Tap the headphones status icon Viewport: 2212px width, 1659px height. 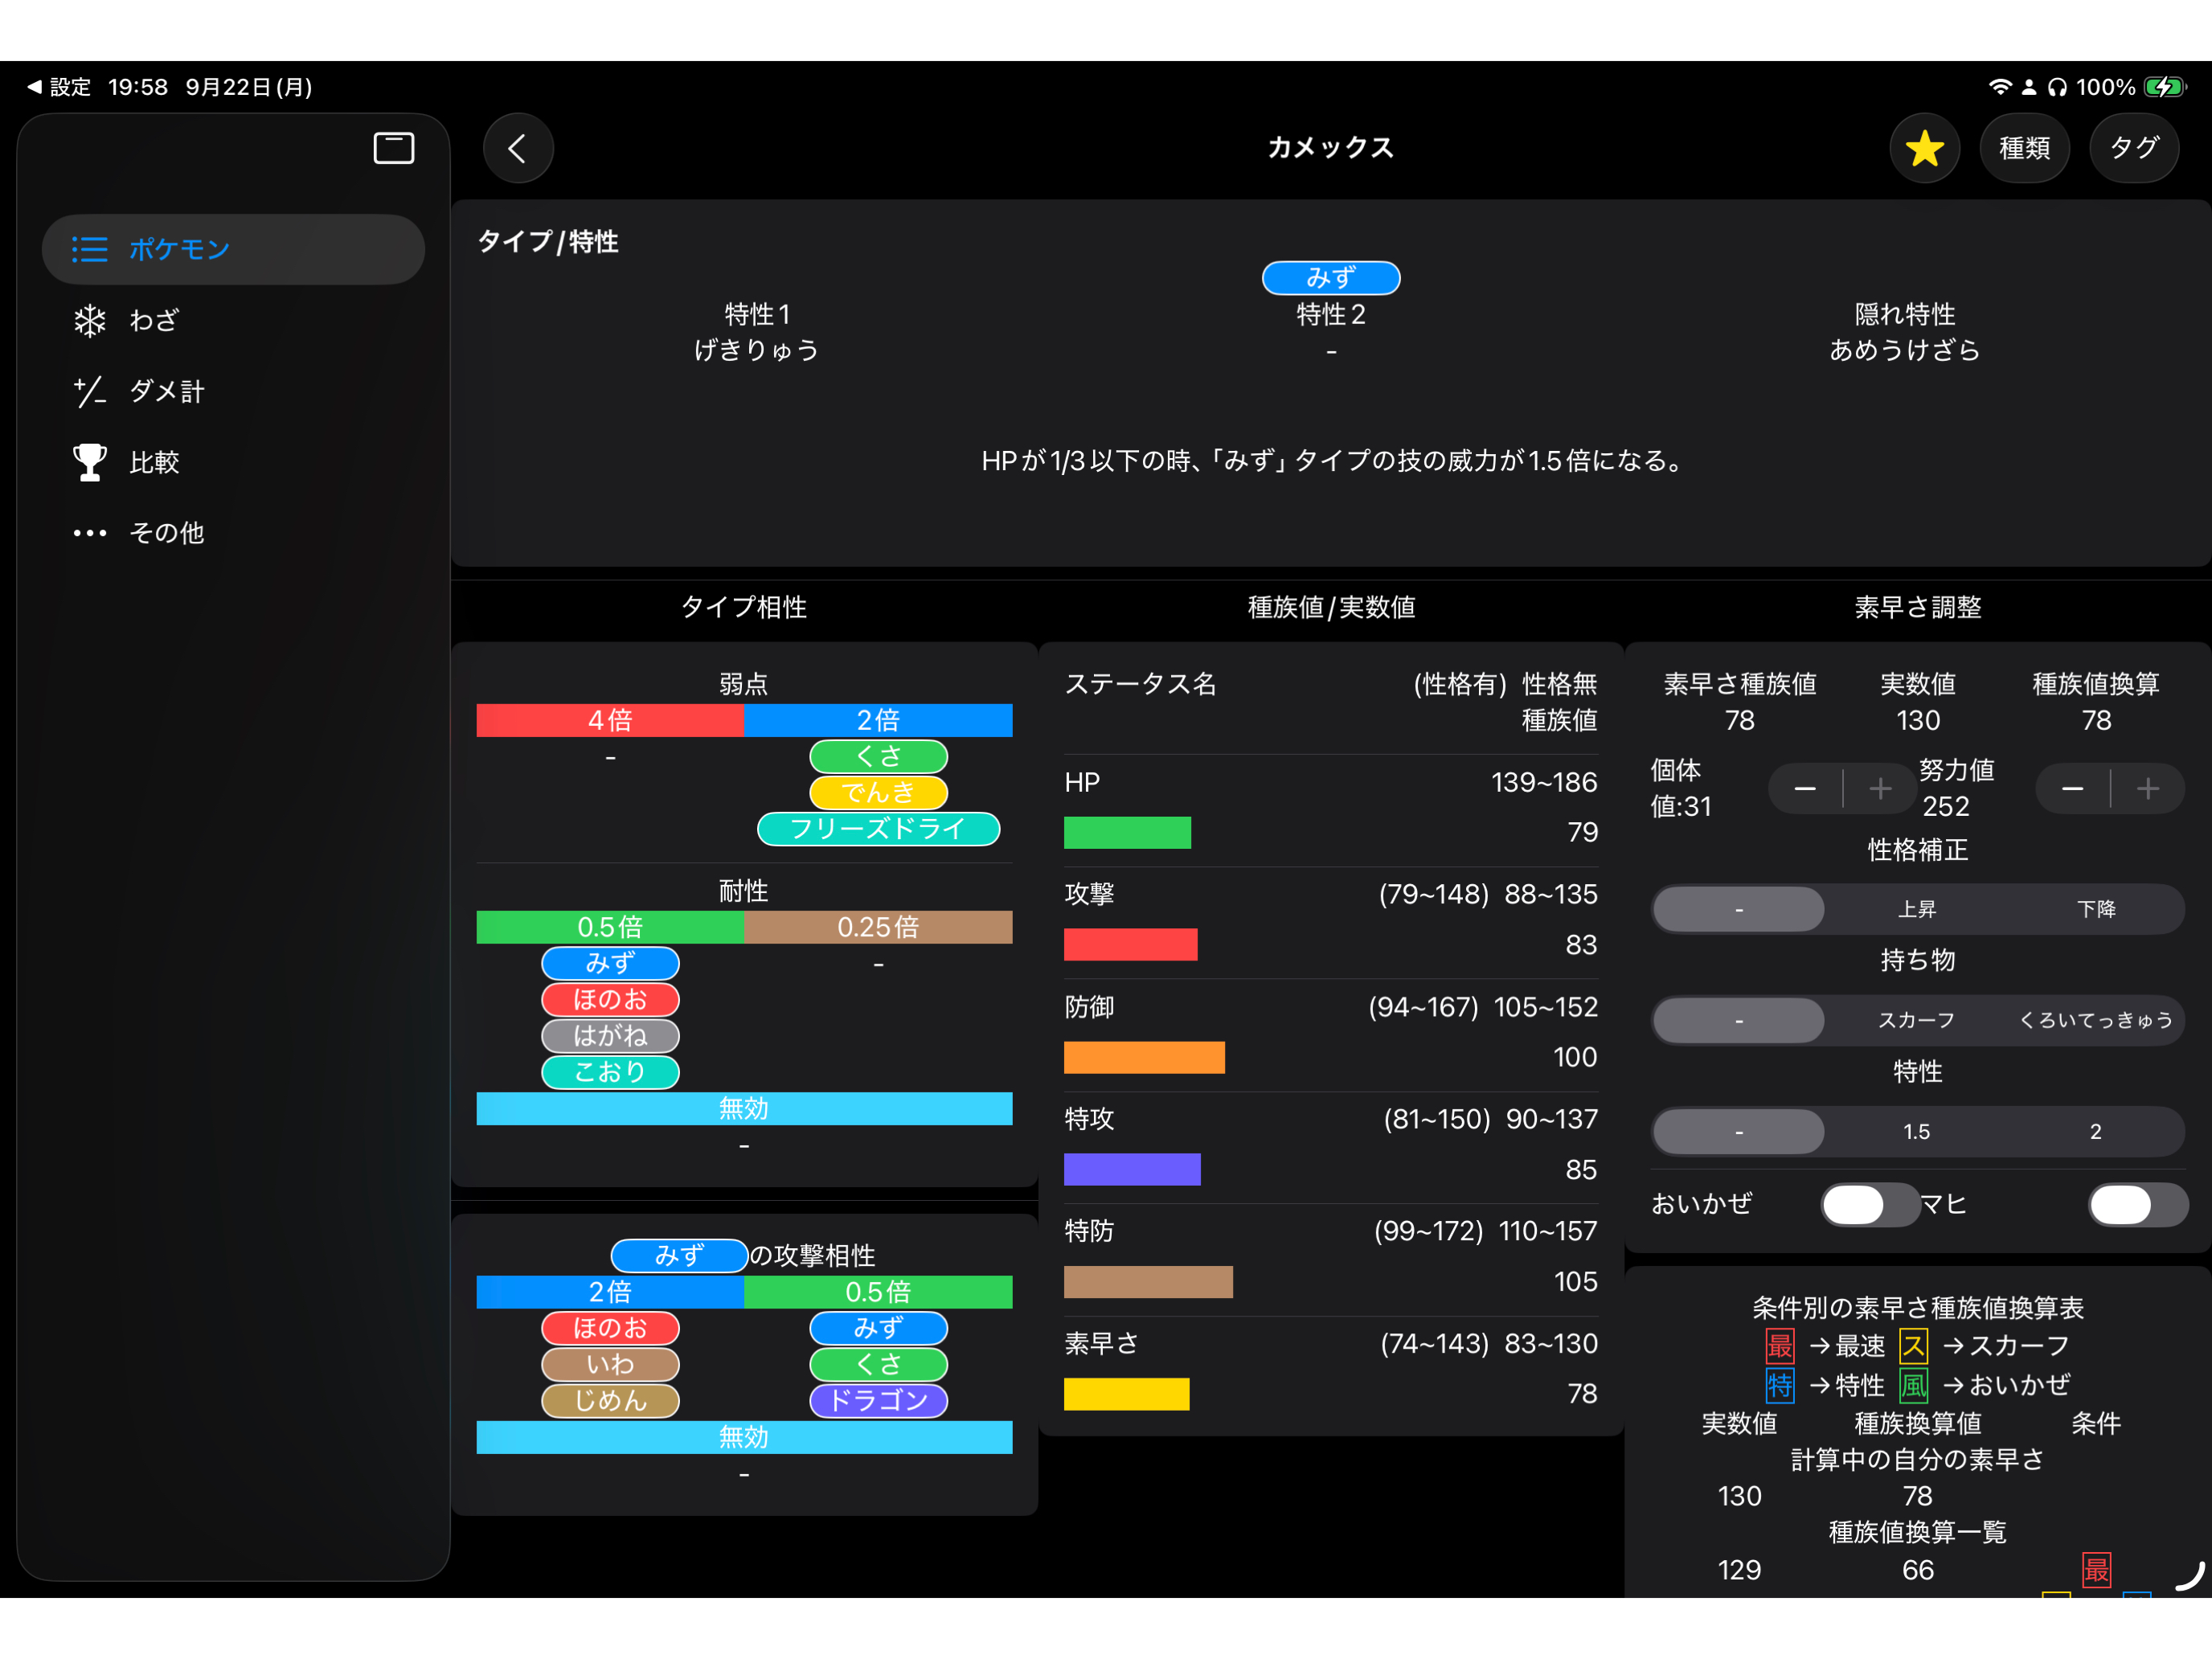pyautogui.click(x=2056, y=87)
